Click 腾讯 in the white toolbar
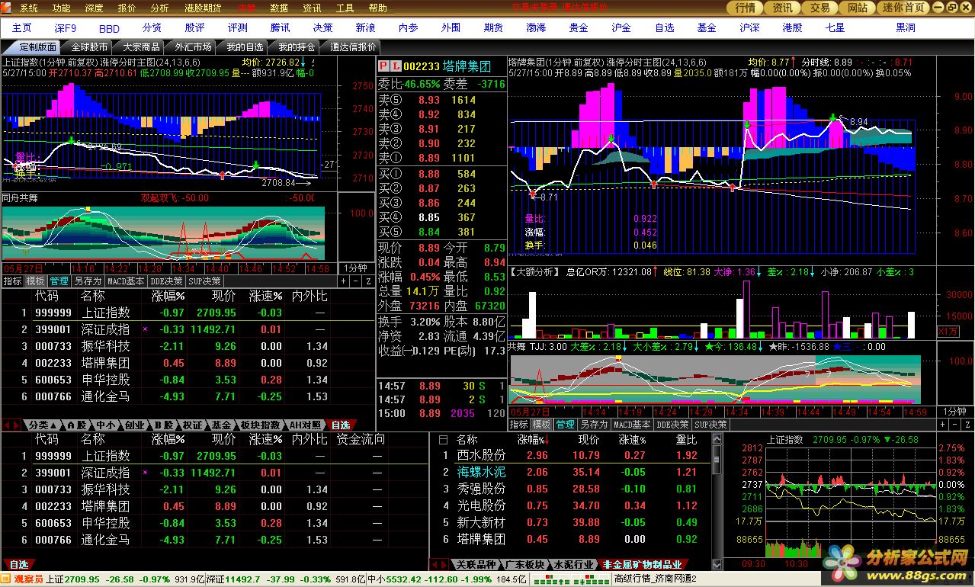Viewport: 975px width, 587px height. (x=280, y=27)
